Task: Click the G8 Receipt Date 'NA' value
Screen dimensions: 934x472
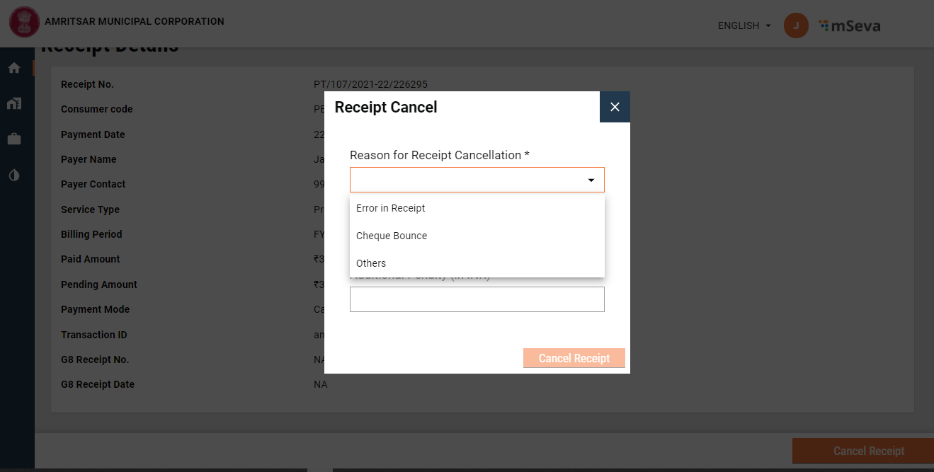Action: pos(321,385)
